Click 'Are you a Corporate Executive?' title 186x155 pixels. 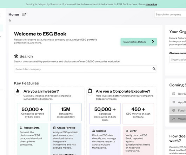[123, 91]
